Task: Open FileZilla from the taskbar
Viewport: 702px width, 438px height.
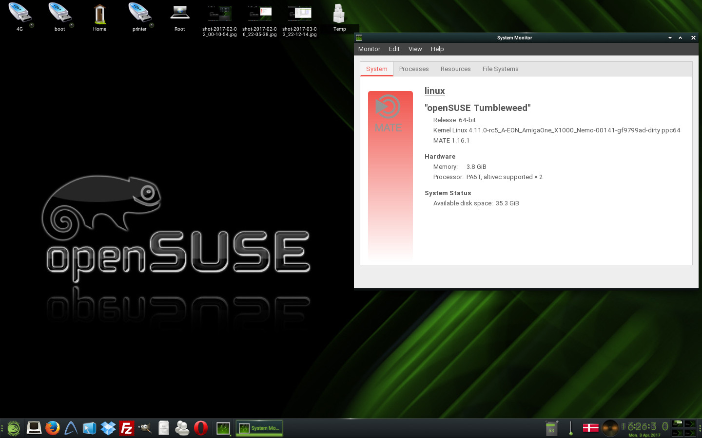Action: (x=127, y=428)
